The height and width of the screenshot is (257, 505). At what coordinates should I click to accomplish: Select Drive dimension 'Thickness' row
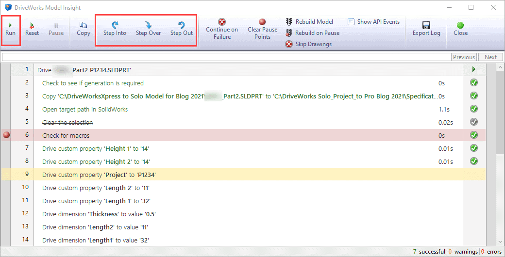coord(248,214)
